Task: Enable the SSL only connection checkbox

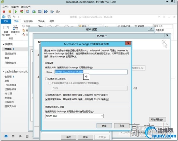Action: tap(46, 79)
